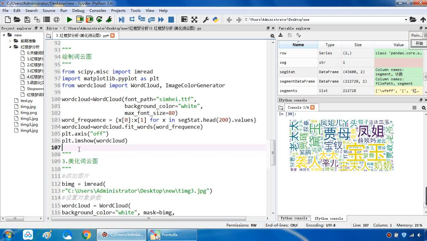The image size is (427, 241).
Task: Run the current file with the green play icon
Action: coord(69,19)
